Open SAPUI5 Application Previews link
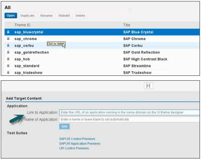The width and height of the screenshot is (201, 159). tap(80, 143)
